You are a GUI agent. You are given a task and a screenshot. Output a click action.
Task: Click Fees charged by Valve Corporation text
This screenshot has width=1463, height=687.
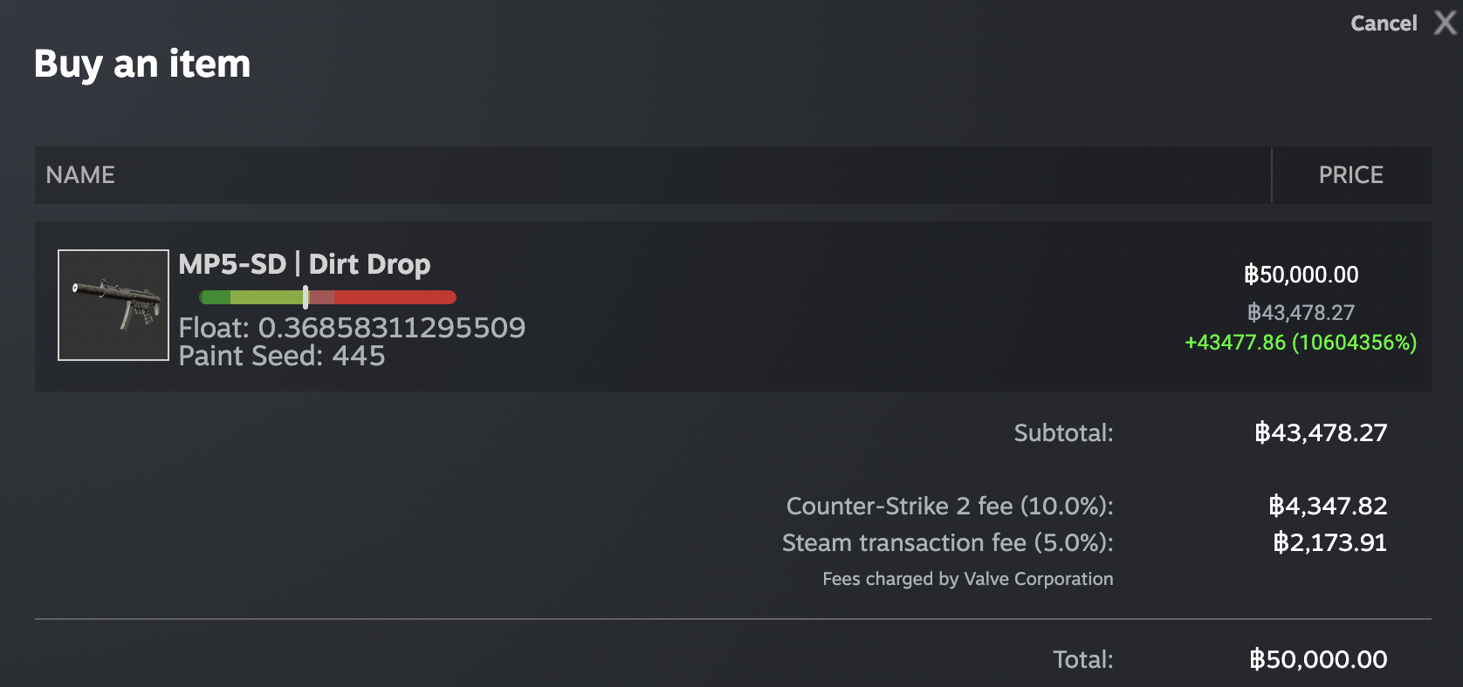(x=967, y=579)
